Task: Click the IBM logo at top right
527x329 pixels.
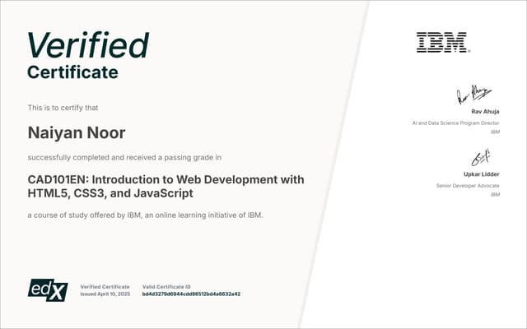Action: pyautogui.click(x=441, y=42)
